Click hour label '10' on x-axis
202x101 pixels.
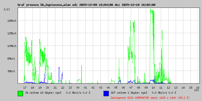coord(153,88)
